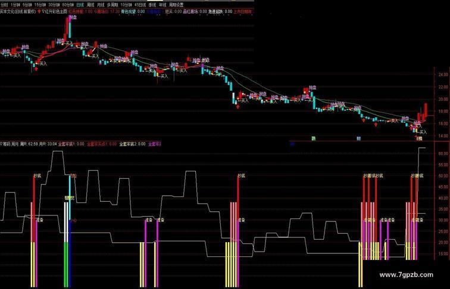
Task: Switch to the 月线 monthly chart
Action: 101,5
